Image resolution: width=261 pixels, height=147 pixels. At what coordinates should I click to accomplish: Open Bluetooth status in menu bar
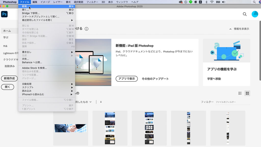tap(206, 2)
